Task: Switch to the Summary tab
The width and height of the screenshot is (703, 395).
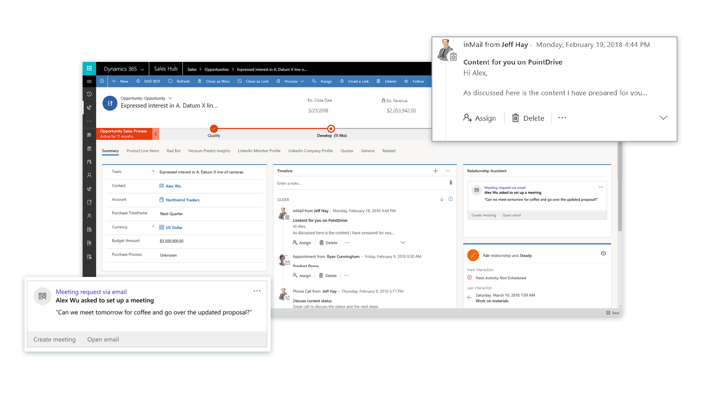Action: pos(110,151)
